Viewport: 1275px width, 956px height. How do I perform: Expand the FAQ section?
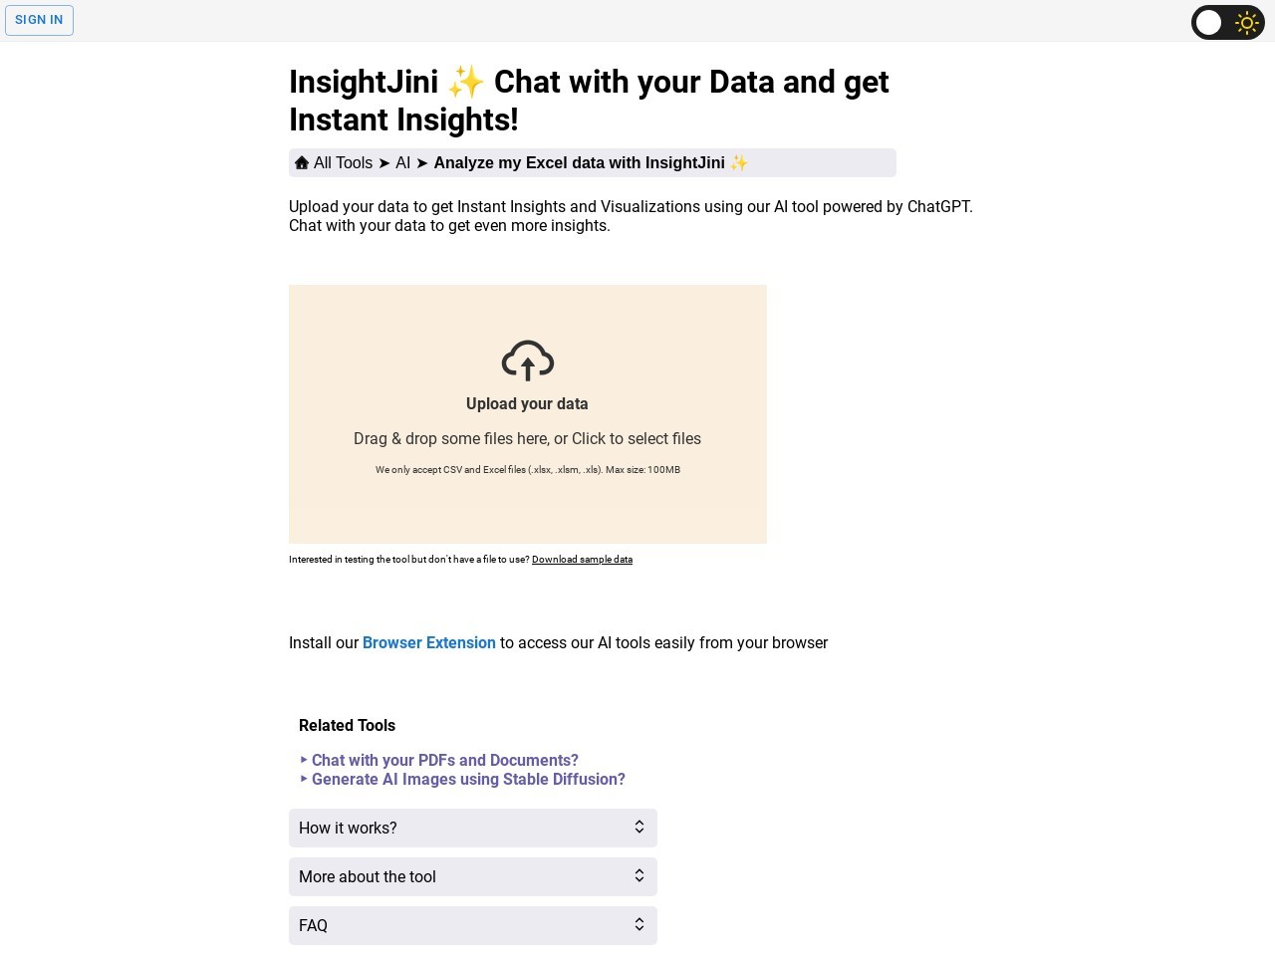(473, 925)
